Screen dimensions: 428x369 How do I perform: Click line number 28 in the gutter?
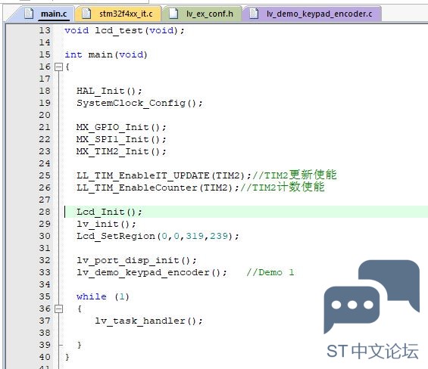tap(45, 212)
